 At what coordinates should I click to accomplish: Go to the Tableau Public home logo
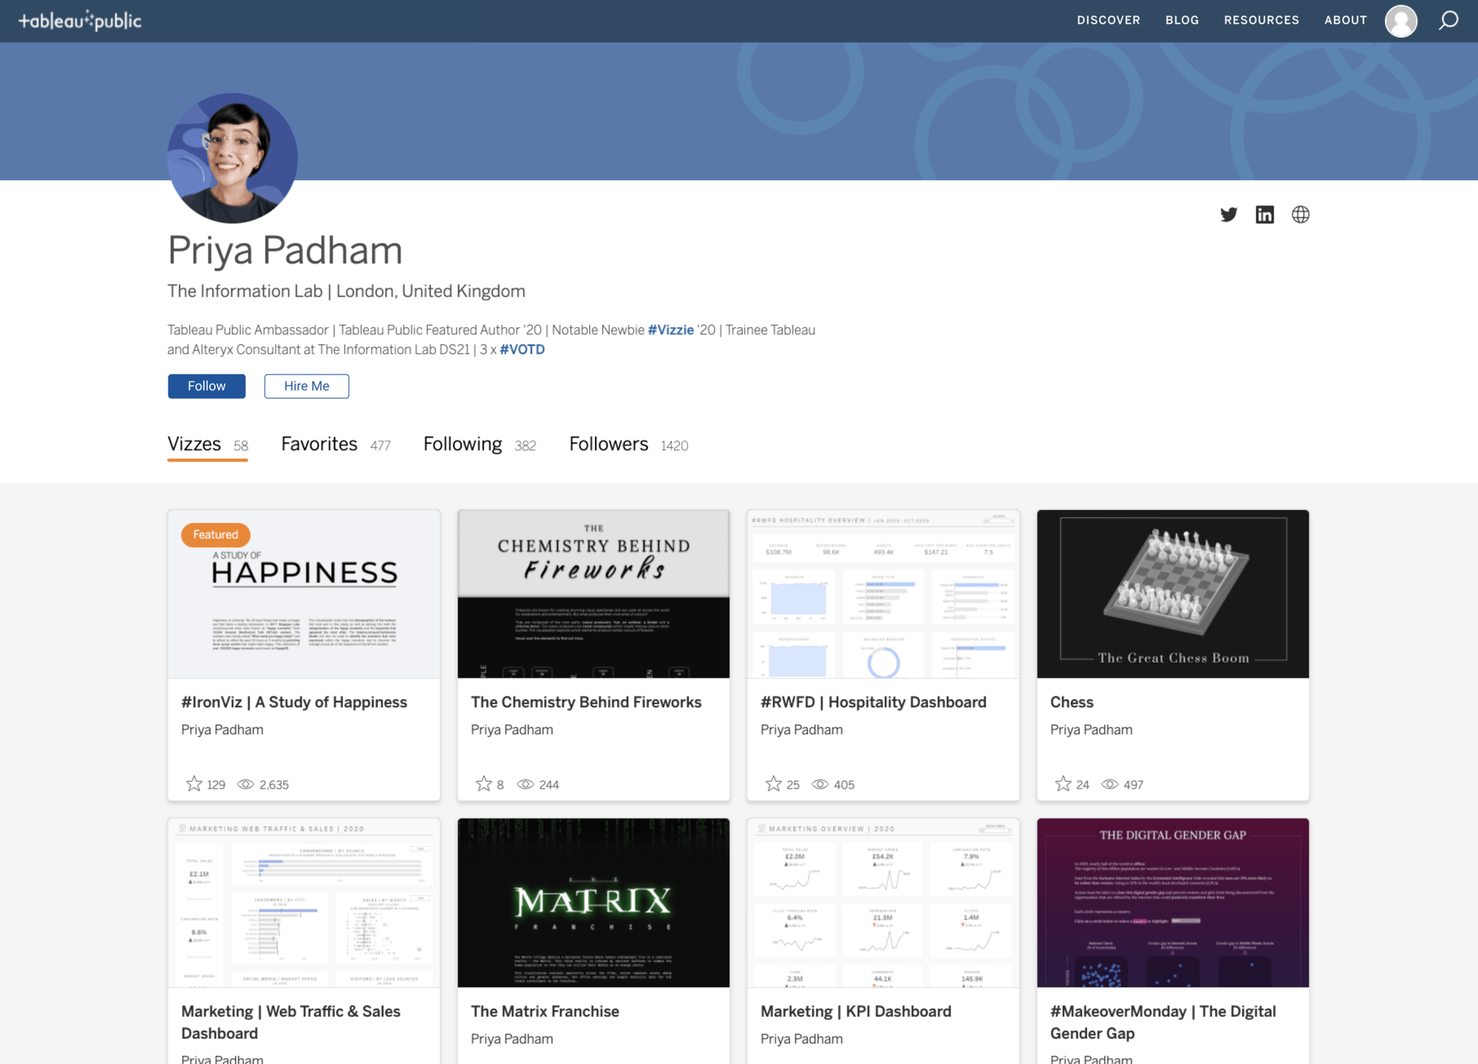click(80, 21)
